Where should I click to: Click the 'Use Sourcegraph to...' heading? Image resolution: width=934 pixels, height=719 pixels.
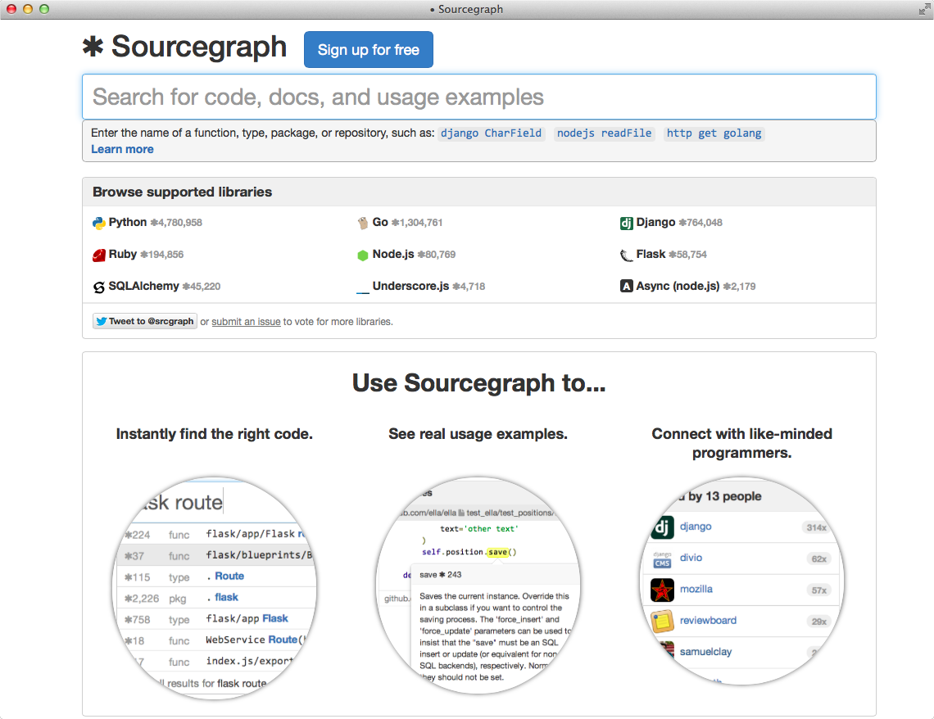479,382
